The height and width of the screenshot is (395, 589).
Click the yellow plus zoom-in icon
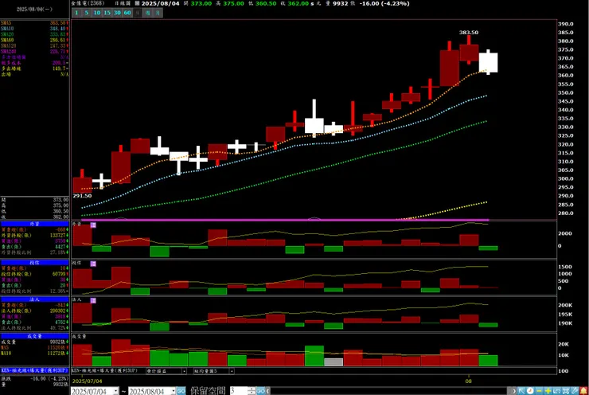point(548,391)
